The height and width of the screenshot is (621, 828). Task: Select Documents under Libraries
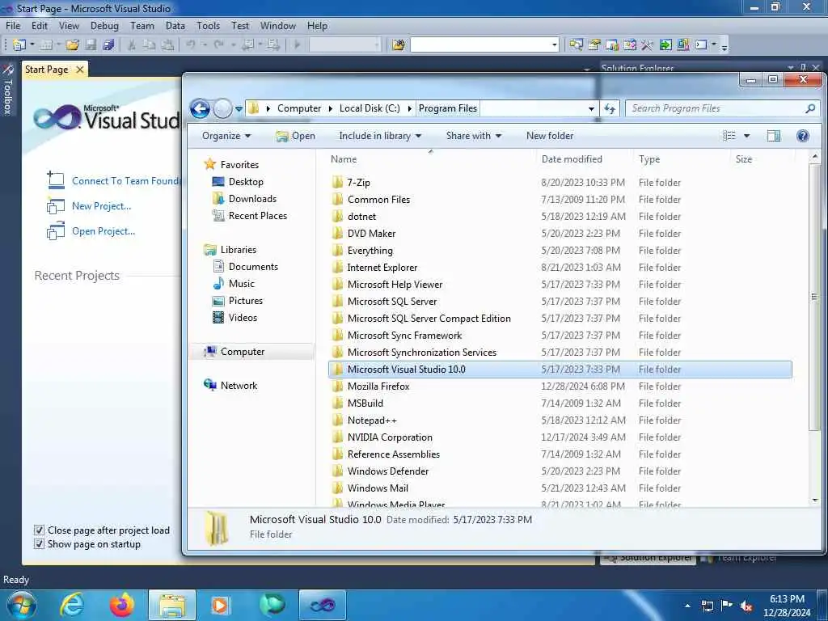253,267
